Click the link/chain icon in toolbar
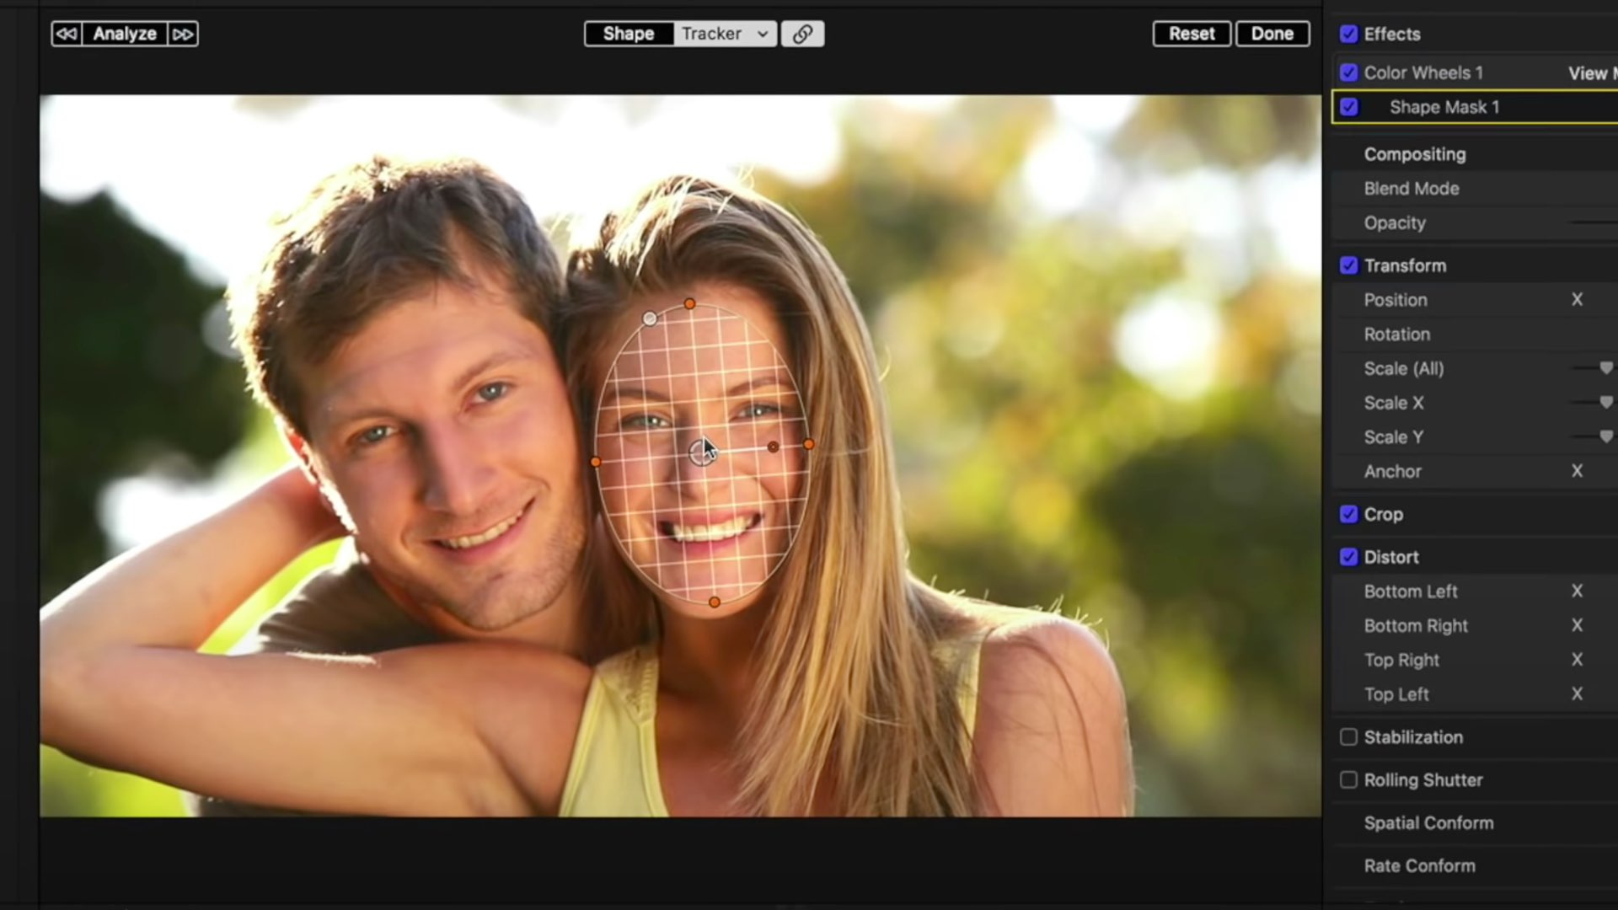The width and height of the screenshot is (1618, 910). pos(802,34)
